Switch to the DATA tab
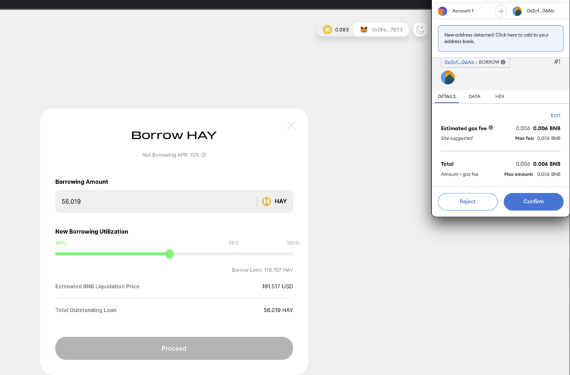The height and width of the screenshot is (375, 570). click(474, 96)
